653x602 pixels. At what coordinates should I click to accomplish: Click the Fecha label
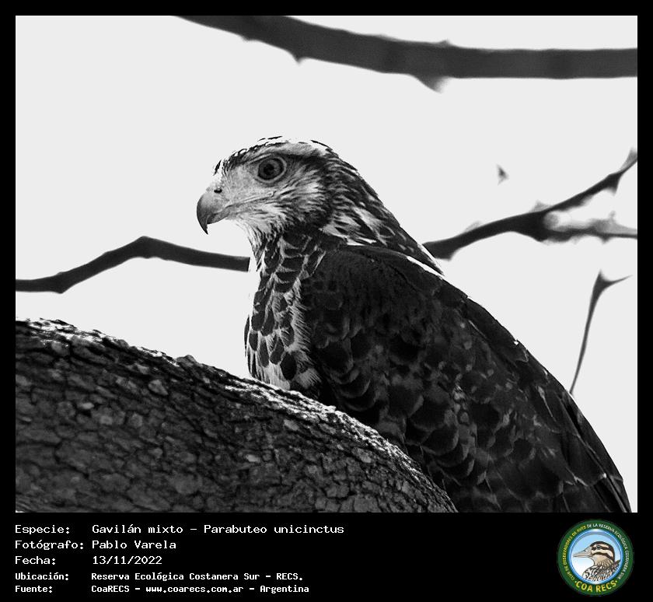35,560
